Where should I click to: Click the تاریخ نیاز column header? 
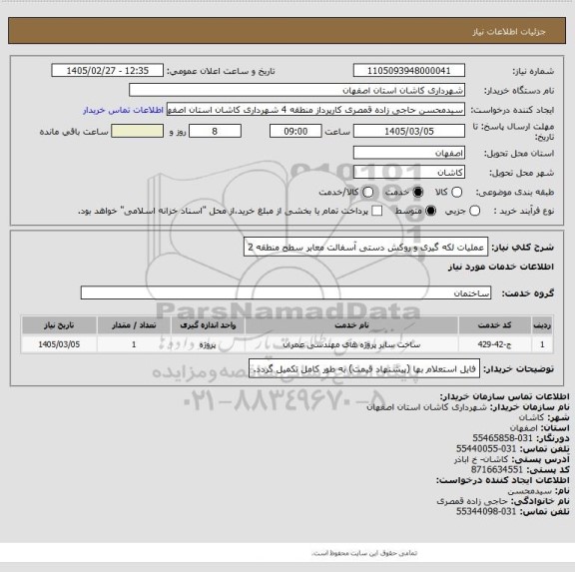point(59,325)
